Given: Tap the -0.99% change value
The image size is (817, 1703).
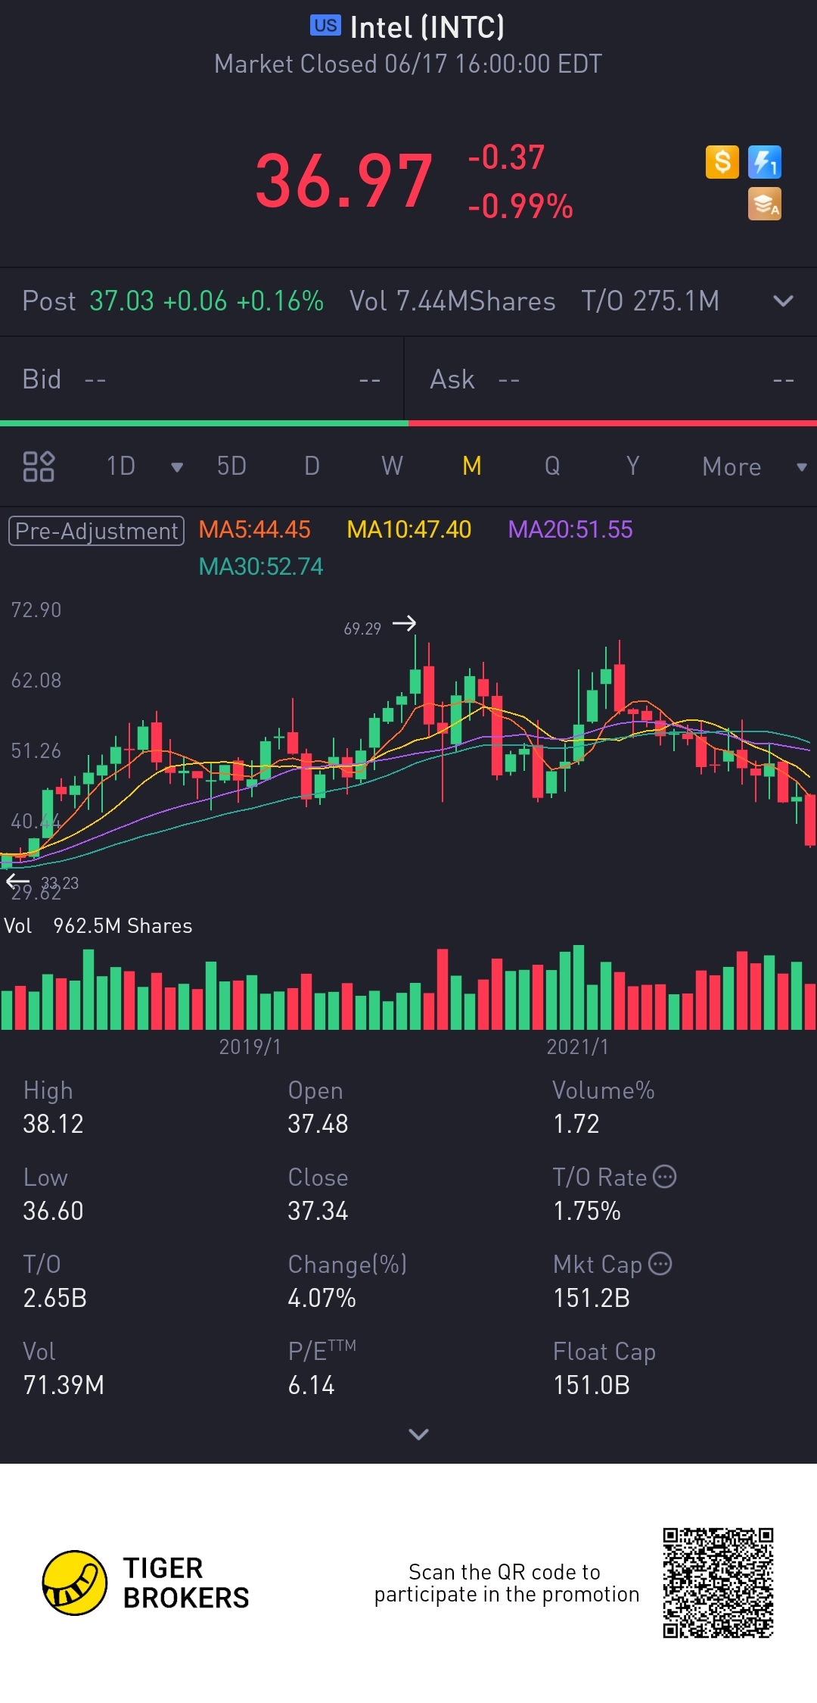Looking at the screenshot, I should [520, 206].
